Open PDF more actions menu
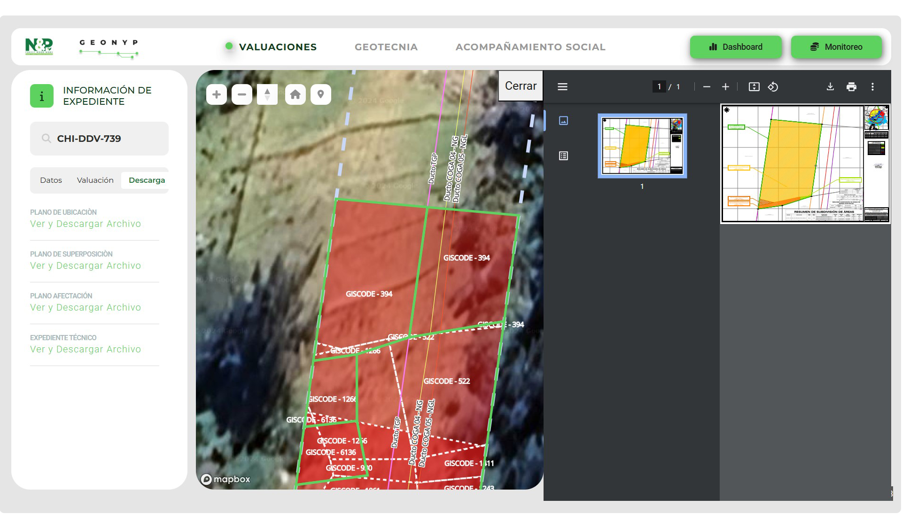Viewport: 902px width, 522px height. 872,87
